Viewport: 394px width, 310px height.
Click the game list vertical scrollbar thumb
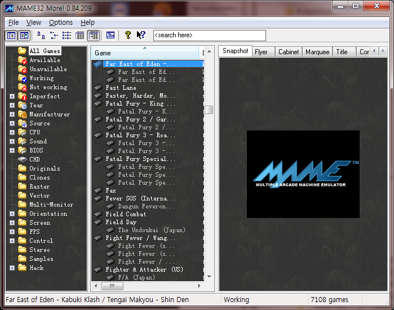pos(209,110)
